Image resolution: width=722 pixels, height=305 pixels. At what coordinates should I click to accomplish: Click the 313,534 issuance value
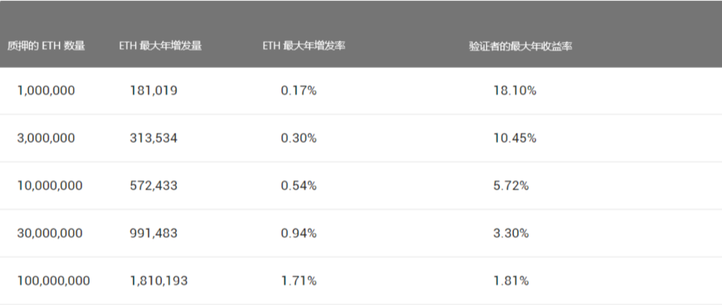tap(154, 138)
